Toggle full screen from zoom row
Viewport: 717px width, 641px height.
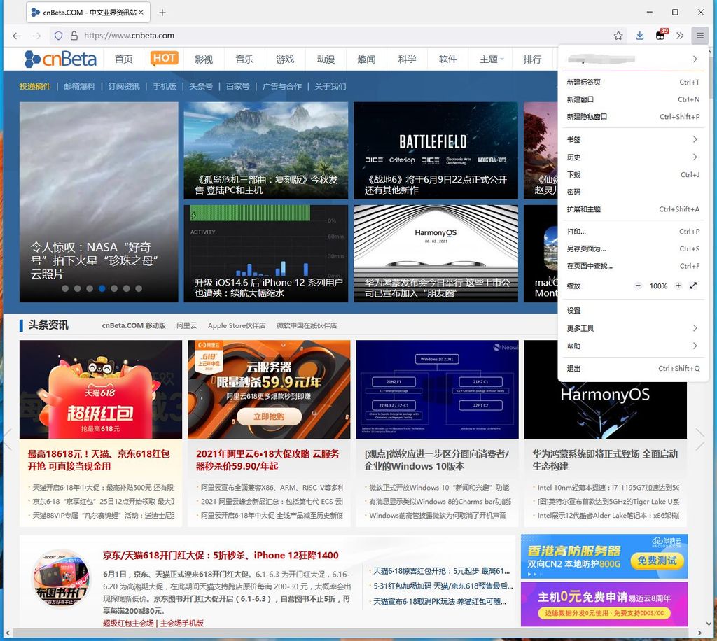tap(693, 286)
